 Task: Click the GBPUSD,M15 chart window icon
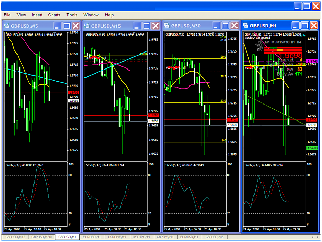pyautogui.click(x=87, y=26)
